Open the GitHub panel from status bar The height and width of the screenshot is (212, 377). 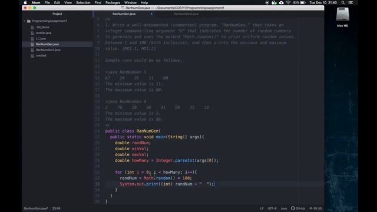coord(298,208)
